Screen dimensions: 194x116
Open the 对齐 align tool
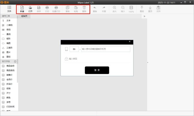158,9
